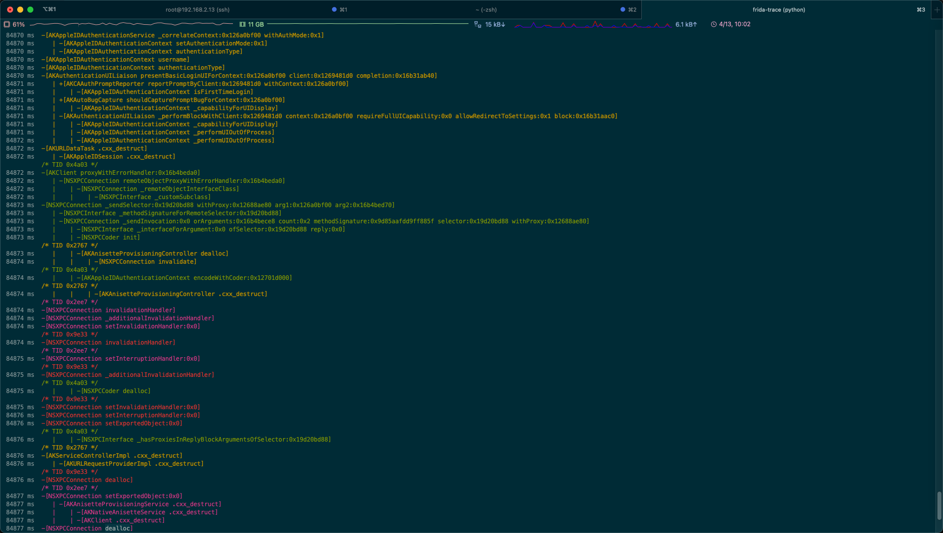Click the encodeWithCoder:0x12701d000 line
The image size is (943, 533).
pyautogui.click(x=184, y=278)
